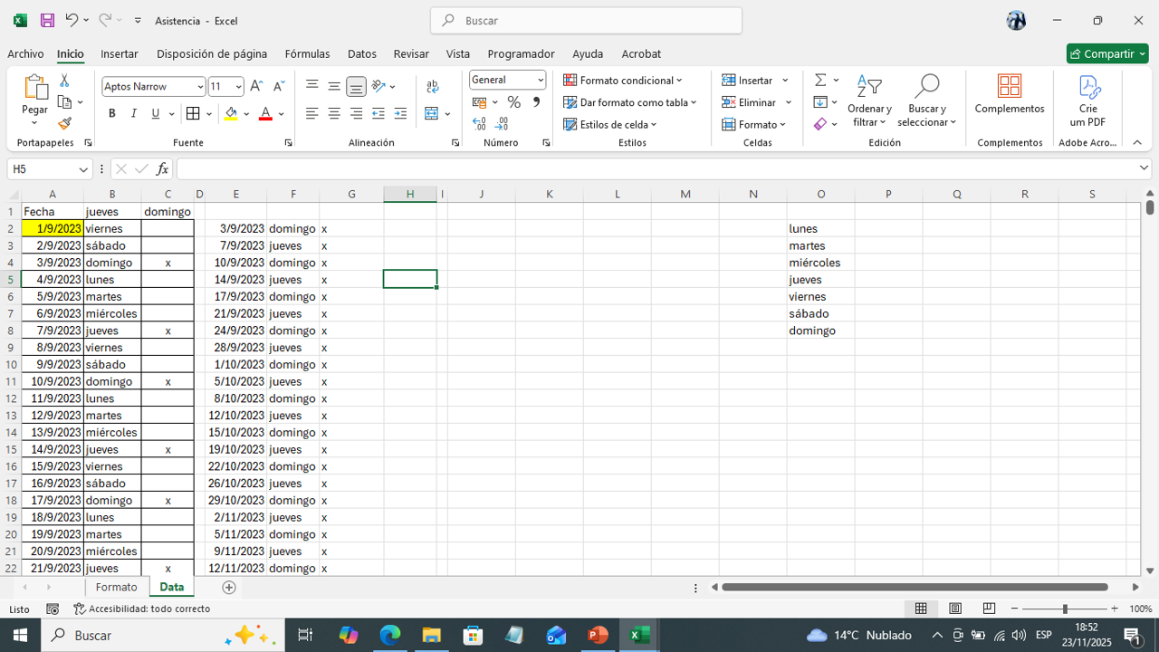This screenshot has width=1159, height=652.
Task: Toggle left text alignment
Action: (x=312, y=113)
